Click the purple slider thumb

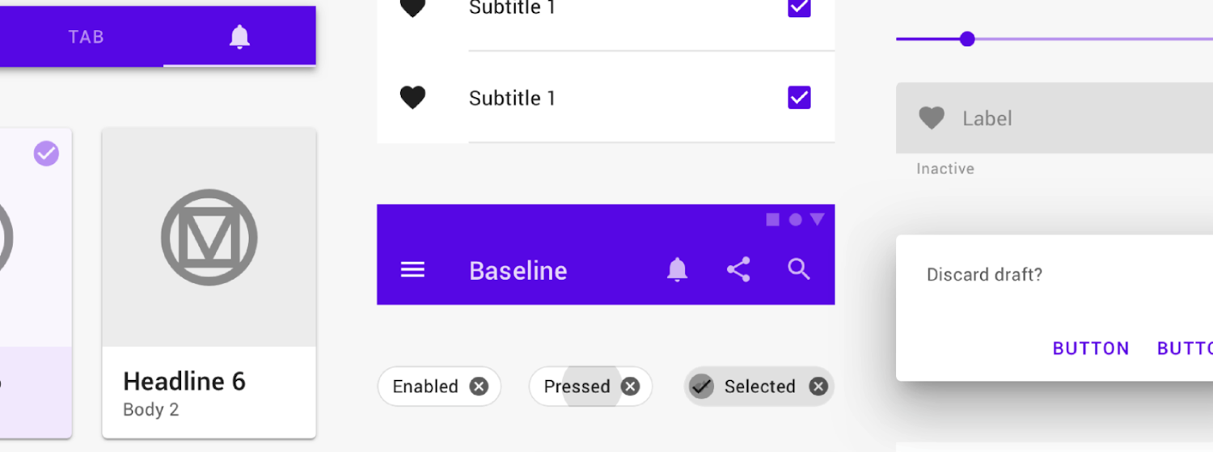967,39
